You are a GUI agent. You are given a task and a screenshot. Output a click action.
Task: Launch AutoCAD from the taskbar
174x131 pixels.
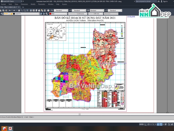point(10,128)
